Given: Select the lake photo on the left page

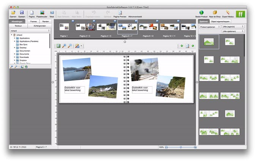Looking at the screenshot, I should click(x=77, y=69).
